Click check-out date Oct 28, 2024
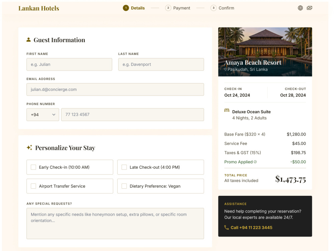The width and height of the screenshot is (334, 251). tap(293, 95)
